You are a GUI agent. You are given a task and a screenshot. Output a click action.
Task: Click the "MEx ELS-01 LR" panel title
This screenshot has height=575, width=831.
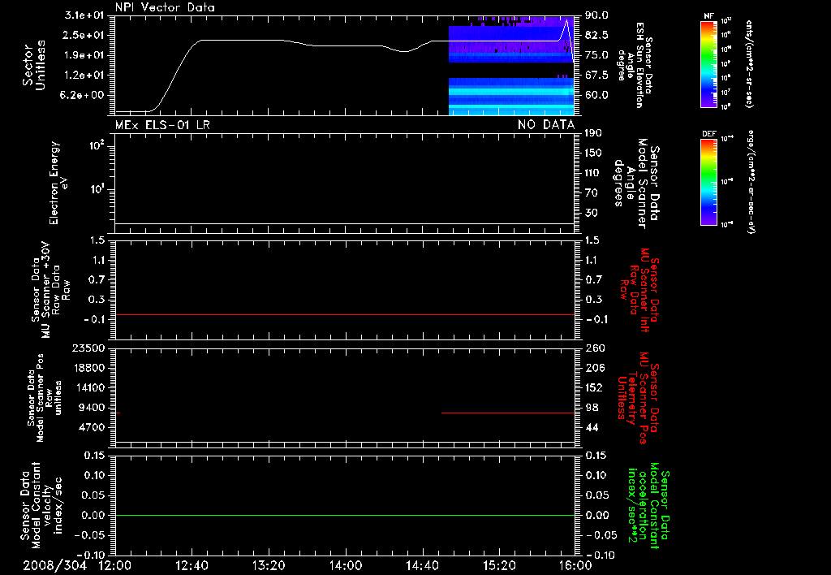coord(162,124)
